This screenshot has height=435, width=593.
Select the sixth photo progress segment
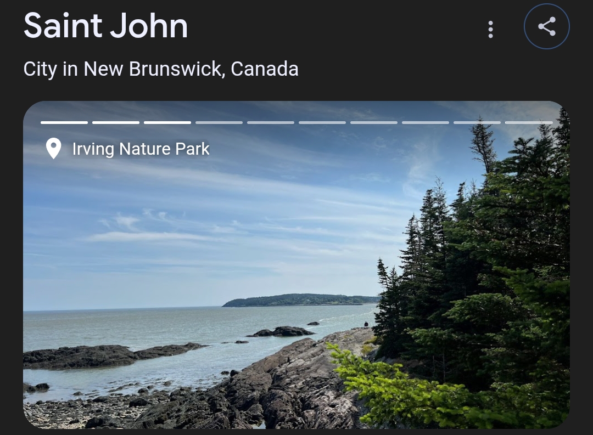322,122
